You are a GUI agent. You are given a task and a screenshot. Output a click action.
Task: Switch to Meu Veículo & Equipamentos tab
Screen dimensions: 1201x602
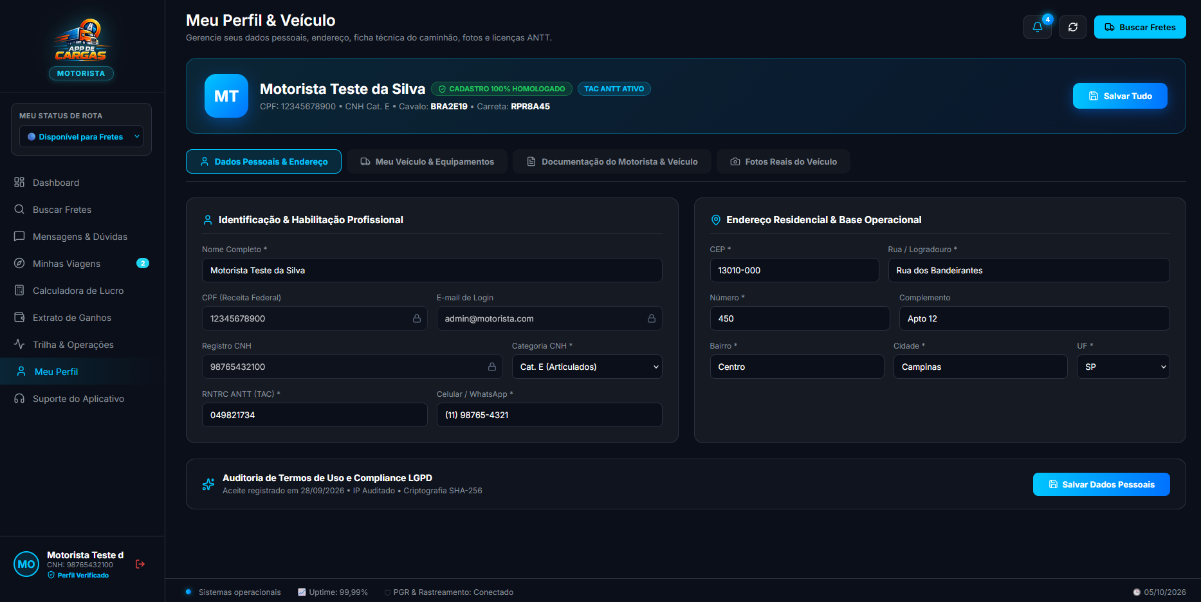(x=427, y=161)
